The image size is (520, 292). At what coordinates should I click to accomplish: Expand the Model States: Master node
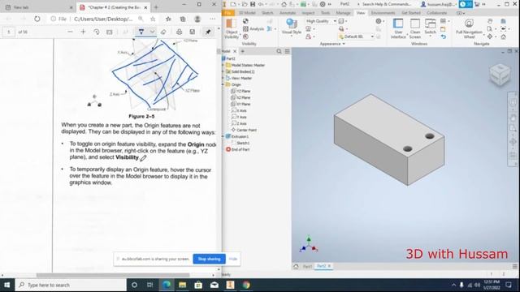[223, 65]
